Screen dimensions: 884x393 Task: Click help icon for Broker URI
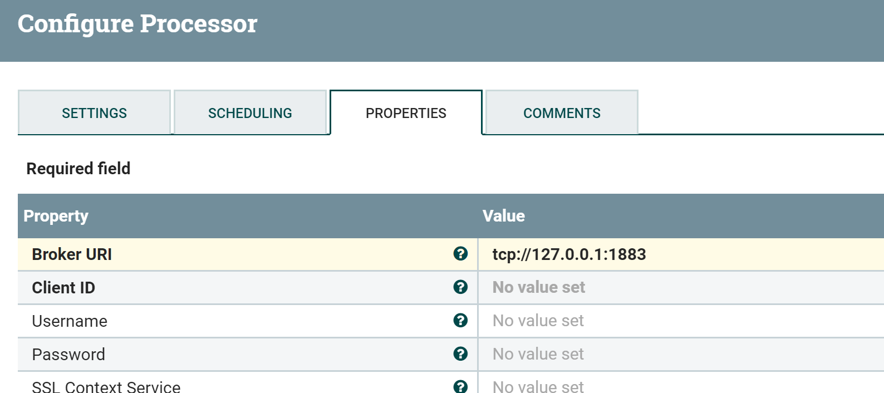point(460,254)
